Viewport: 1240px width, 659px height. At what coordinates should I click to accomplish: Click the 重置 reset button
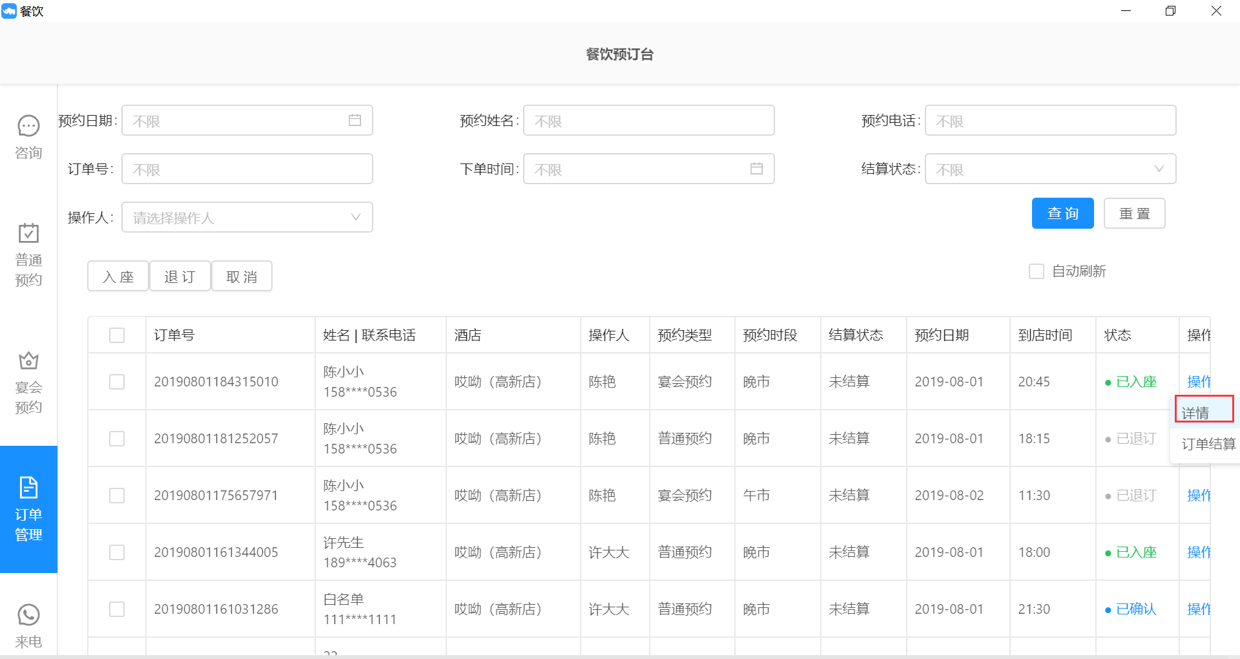click(1135, 213)
